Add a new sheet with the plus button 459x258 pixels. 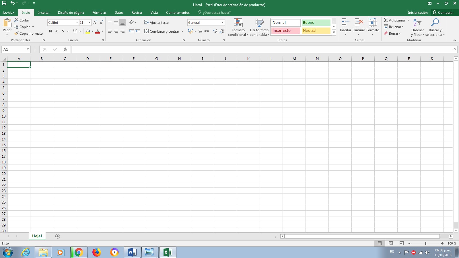(x=58, y=236)
